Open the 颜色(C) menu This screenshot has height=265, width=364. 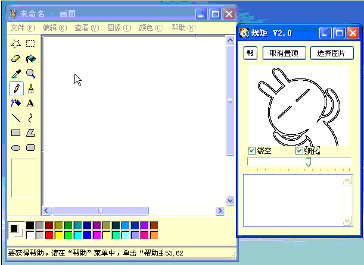point(151,28)
